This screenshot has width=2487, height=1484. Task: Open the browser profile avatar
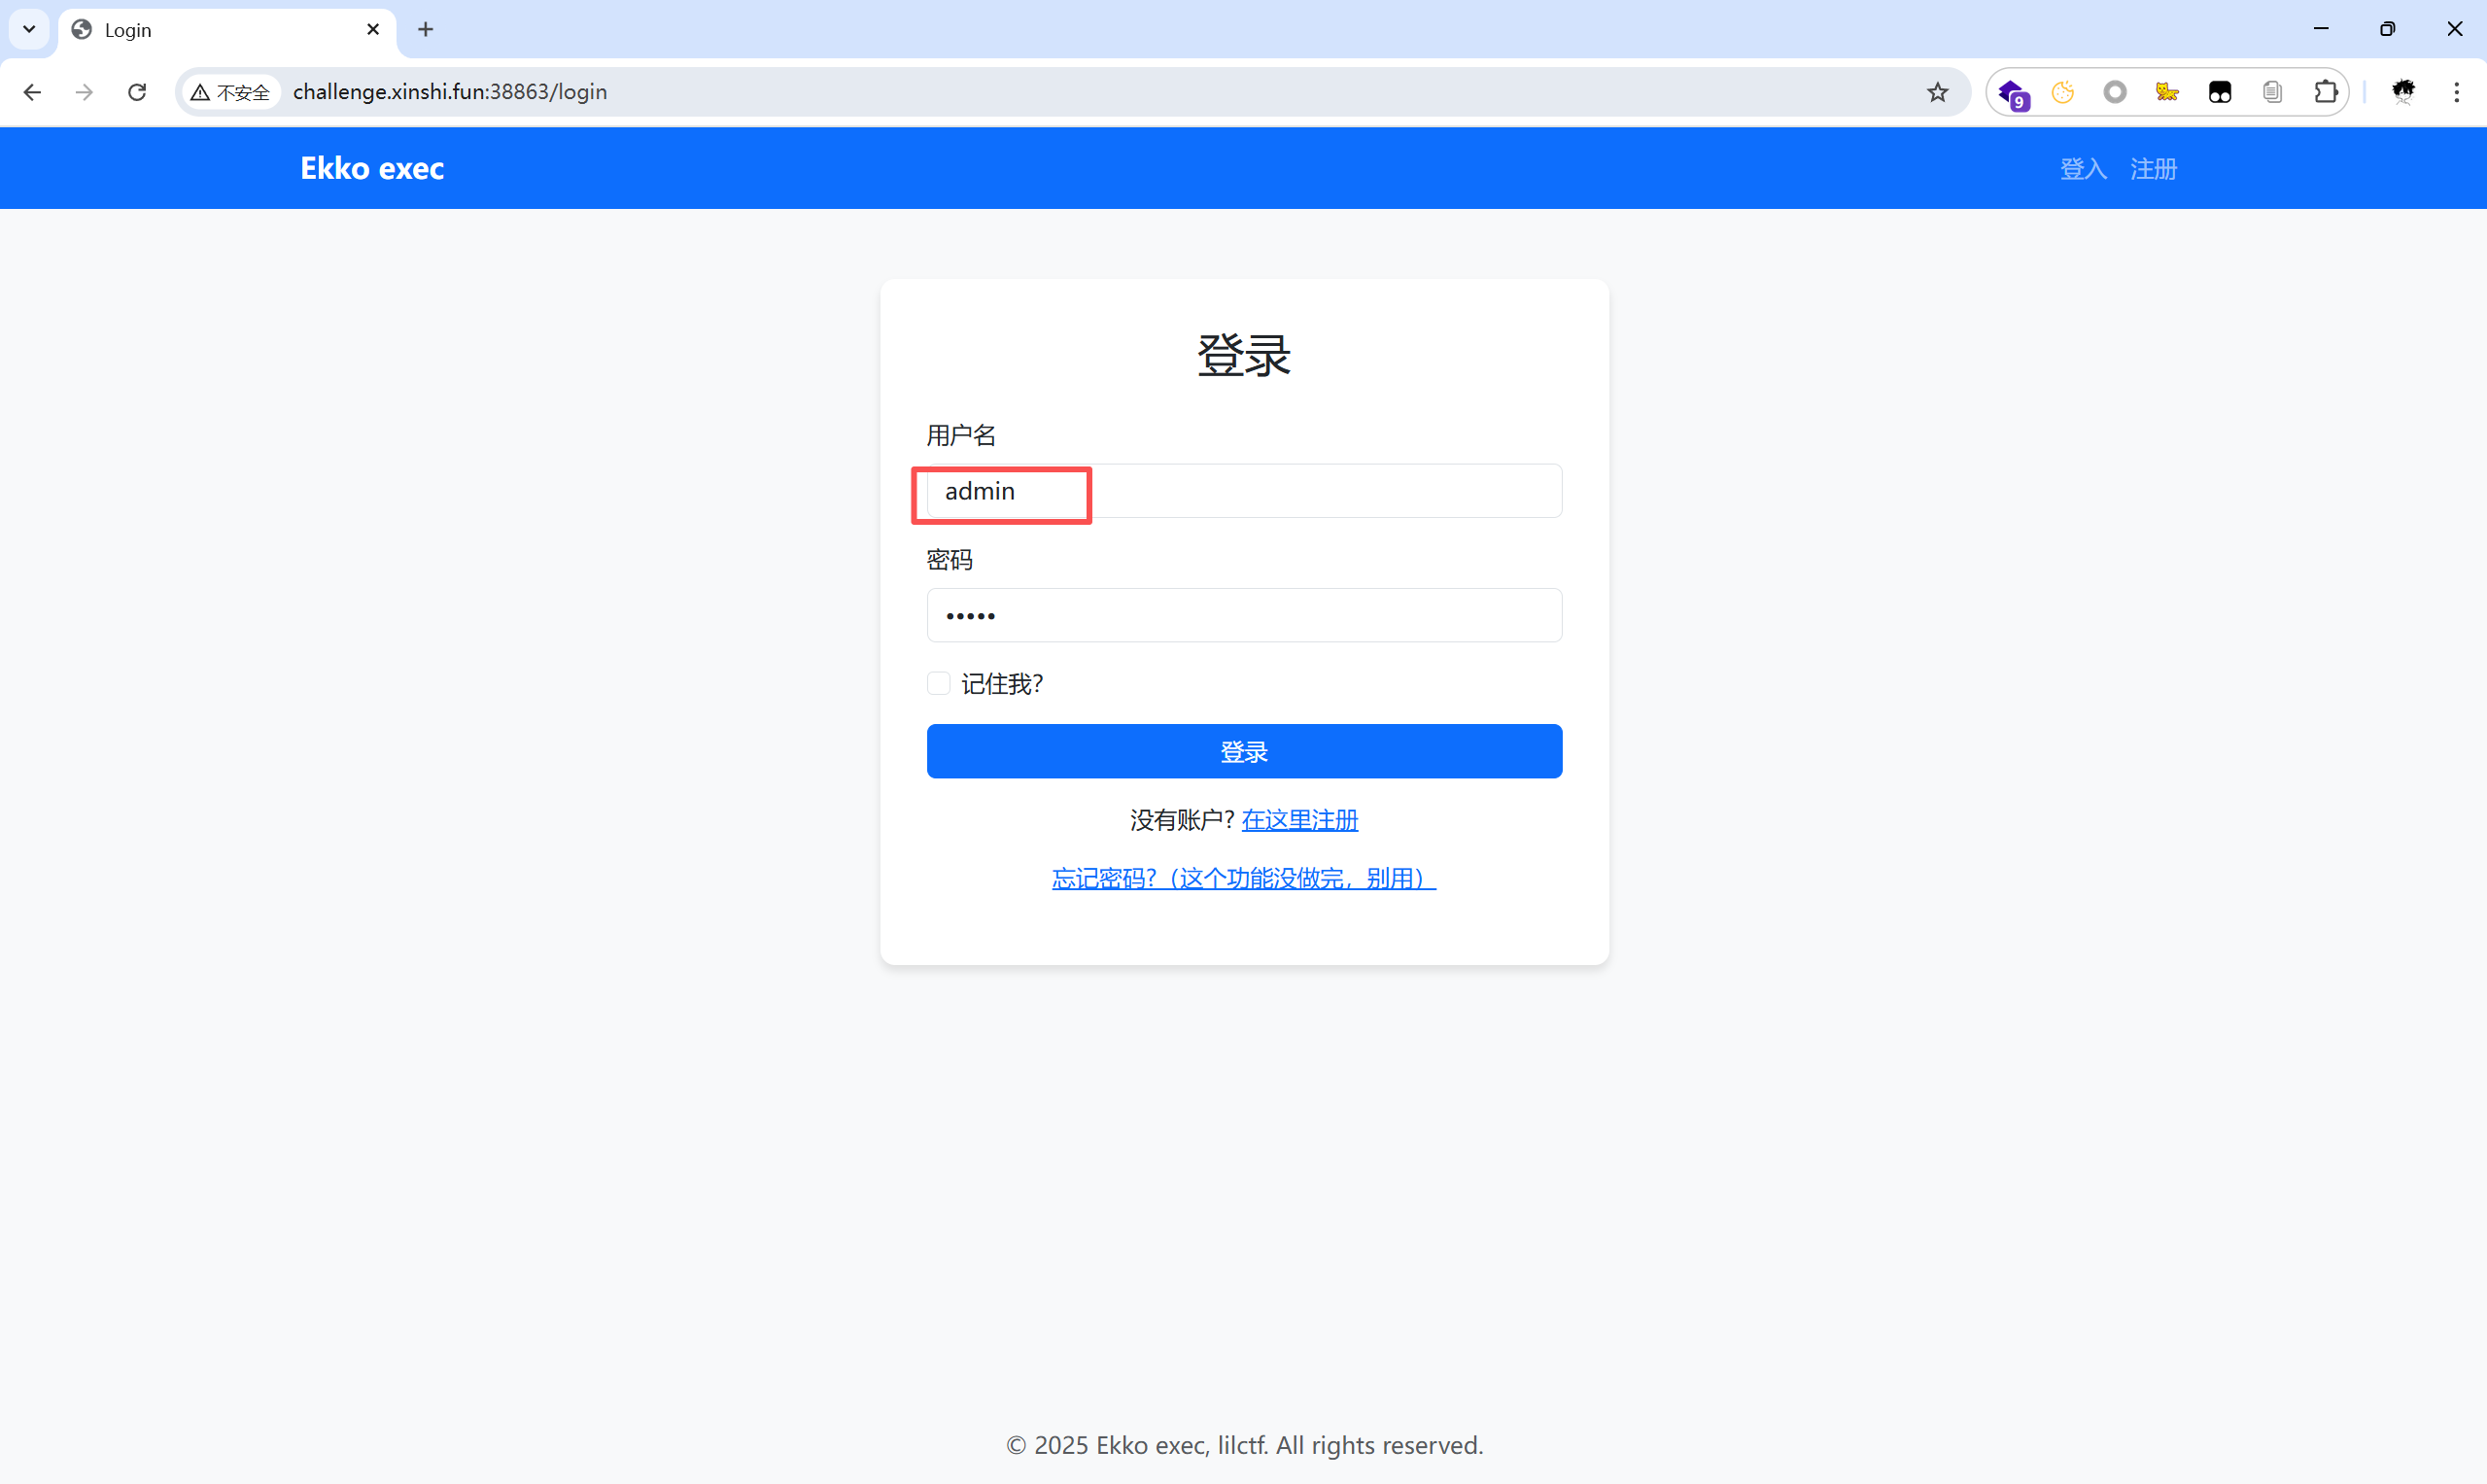coord(2403,93)
